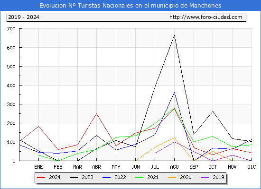Click the orange 2020 legend color line
The image size is (261, 189).
pyautogui.click(x=172, y=178)
